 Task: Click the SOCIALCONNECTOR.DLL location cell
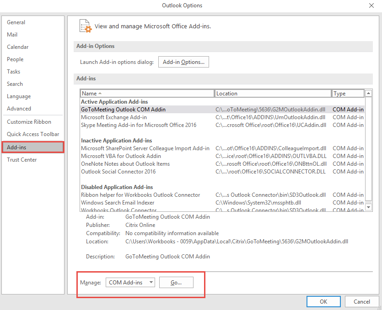point(270,172)
